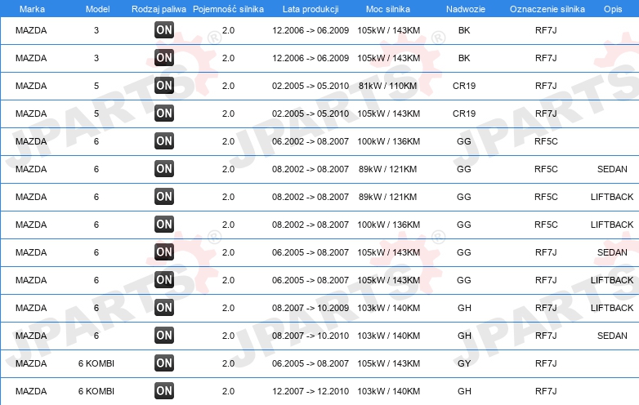Click the Rodzaj paliwa column header

coord(159,9)
